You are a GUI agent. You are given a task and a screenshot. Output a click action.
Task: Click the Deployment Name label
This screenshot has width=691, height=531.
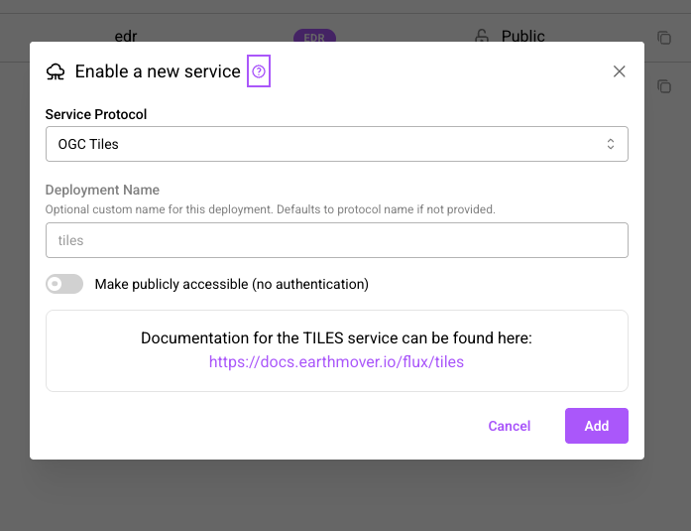pyautogui.click(x=102, y=190)
